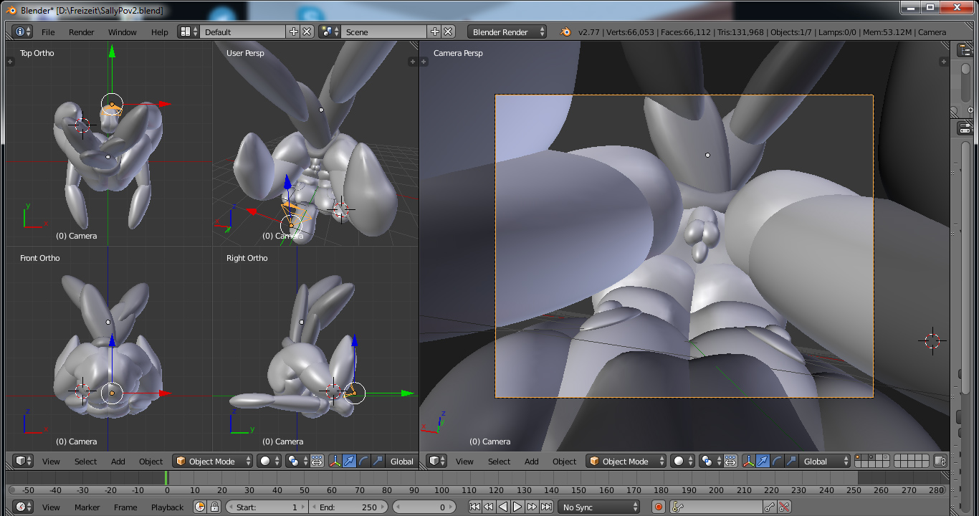Click the translate manipulator arrow in the right viewport header
Screen dimensions: 979x516
click(763, 462)
